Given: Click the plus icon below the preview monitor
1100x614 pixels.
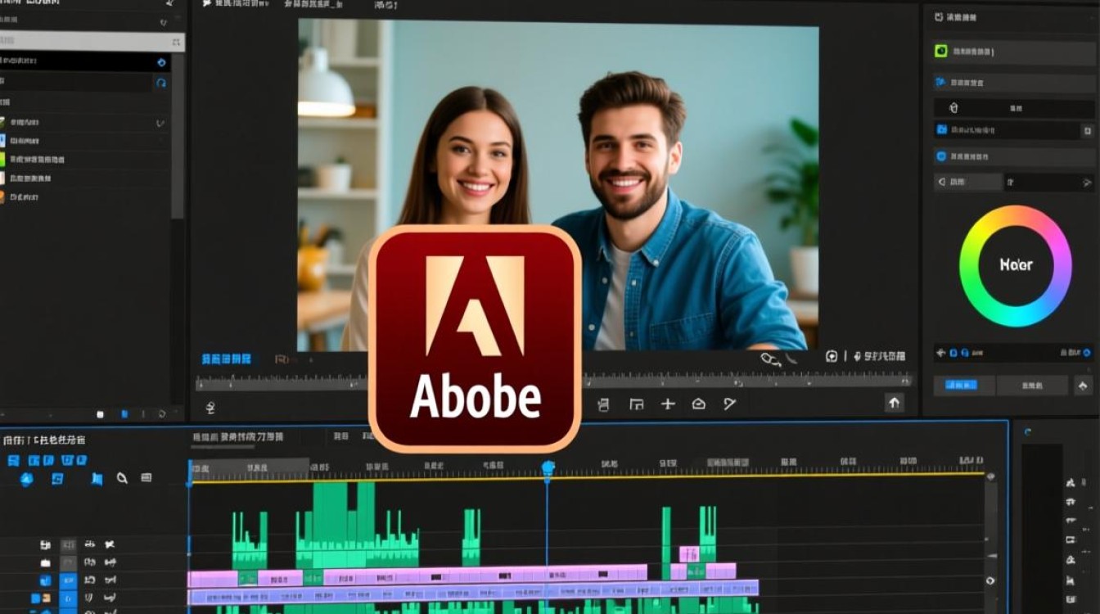Looking at the screenshot, I should point(668,404).
